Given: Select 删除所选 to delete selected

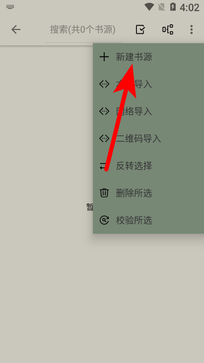Looking at the screenshot, I should coord(148,193).
